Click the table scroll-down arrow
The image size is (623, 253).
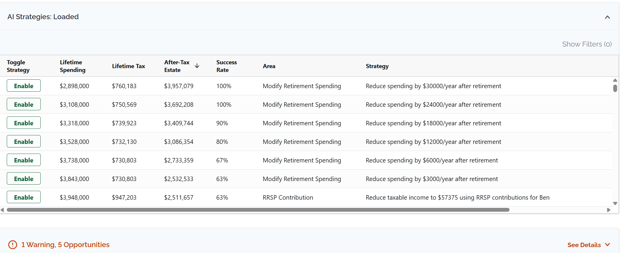(x=615, y=203)
